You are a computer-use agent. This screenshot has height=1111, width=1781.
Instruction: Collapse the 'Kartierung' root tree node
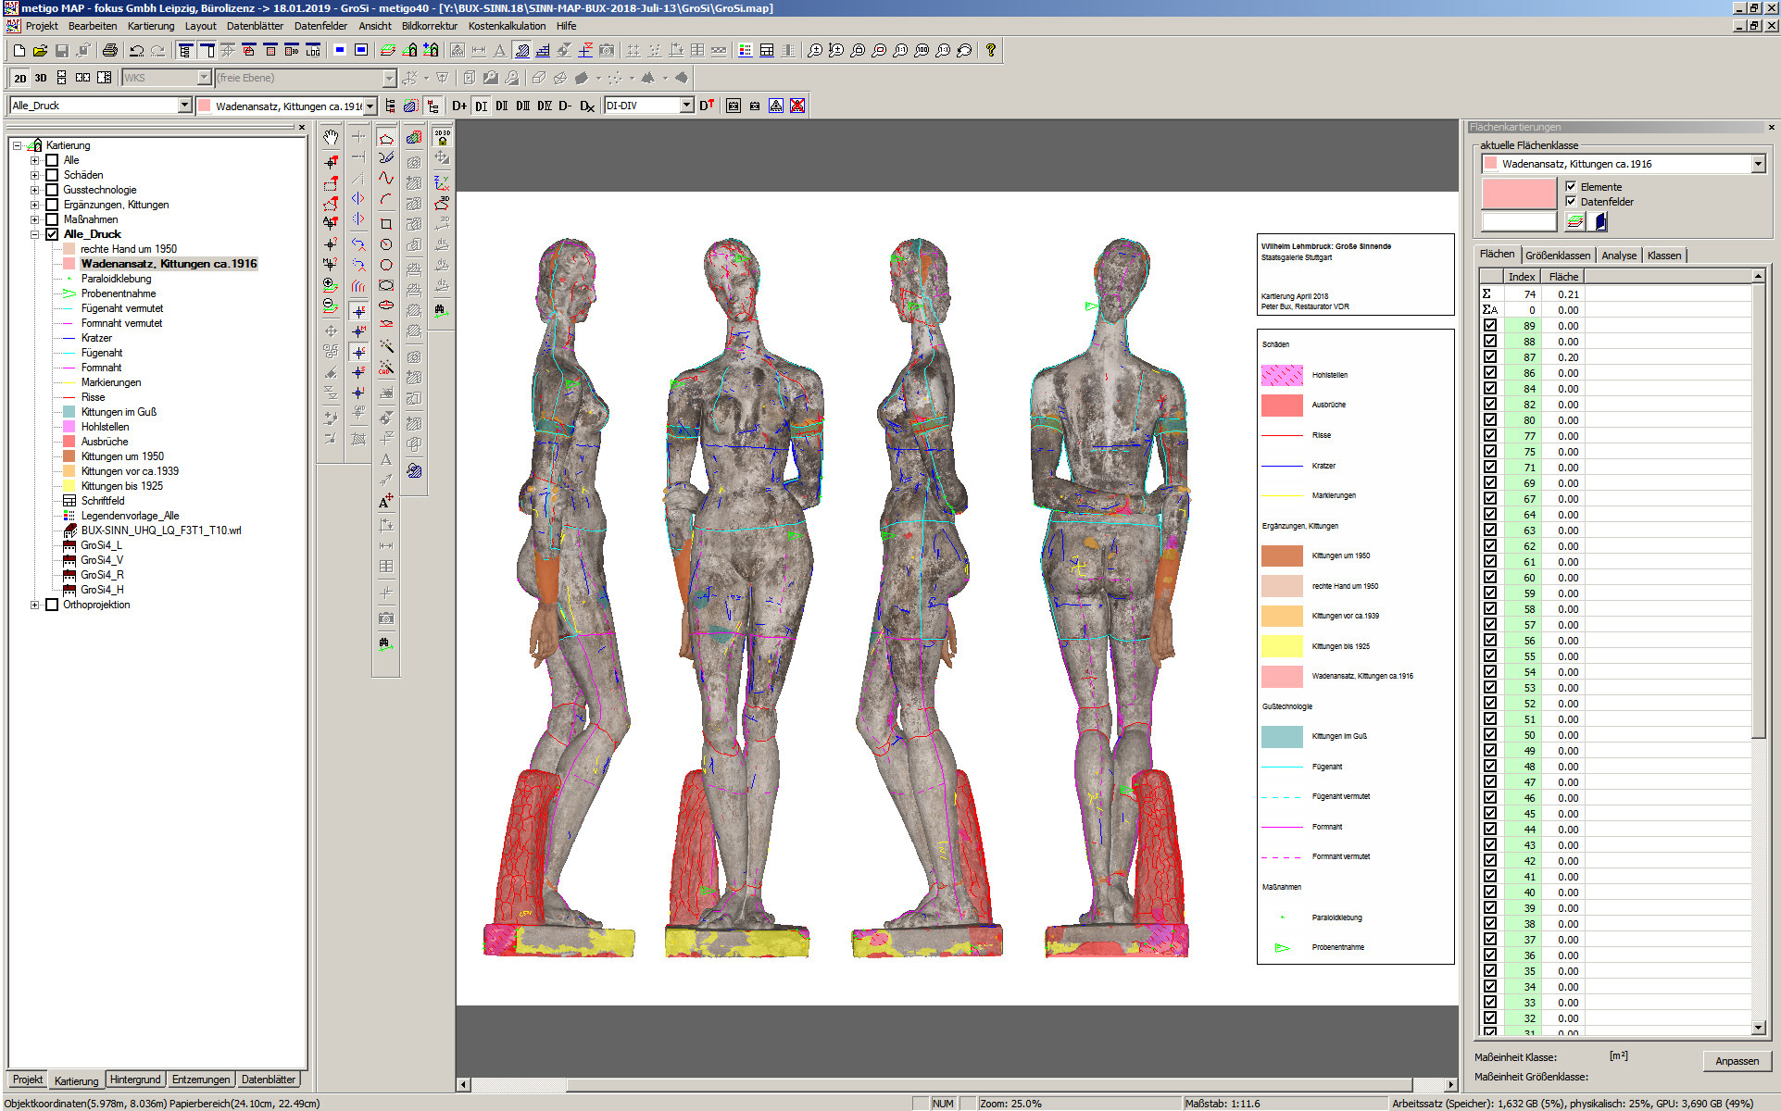pos(17,145)
